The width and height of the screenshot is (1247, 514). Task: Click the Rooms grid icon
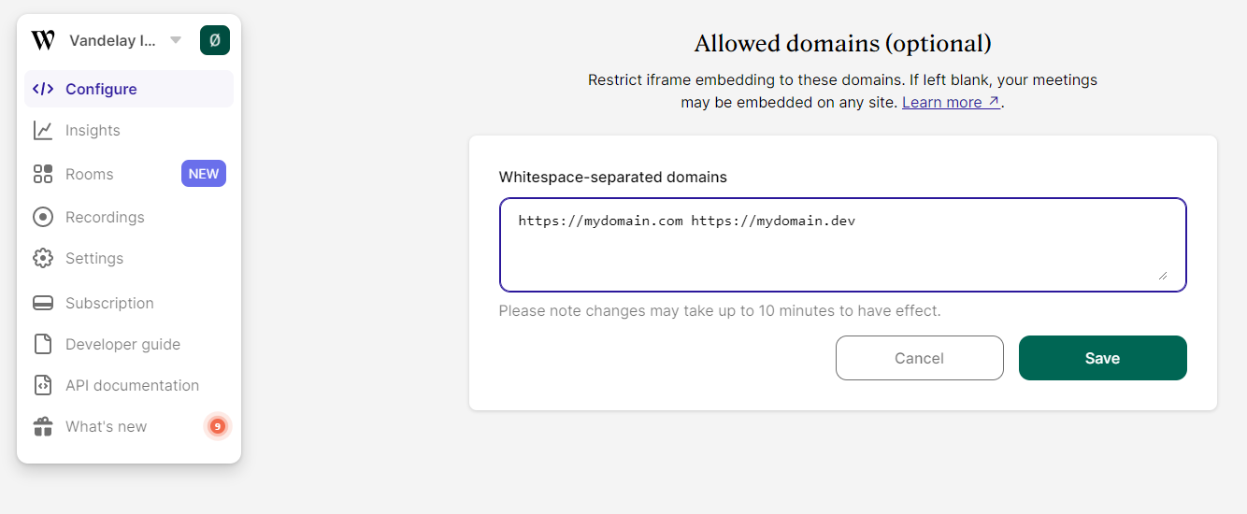point(43,174)
